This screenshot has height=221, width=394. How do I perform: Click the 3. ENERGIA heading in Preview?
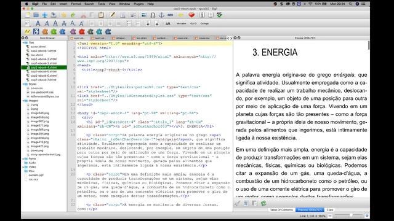tap(275, 52)
